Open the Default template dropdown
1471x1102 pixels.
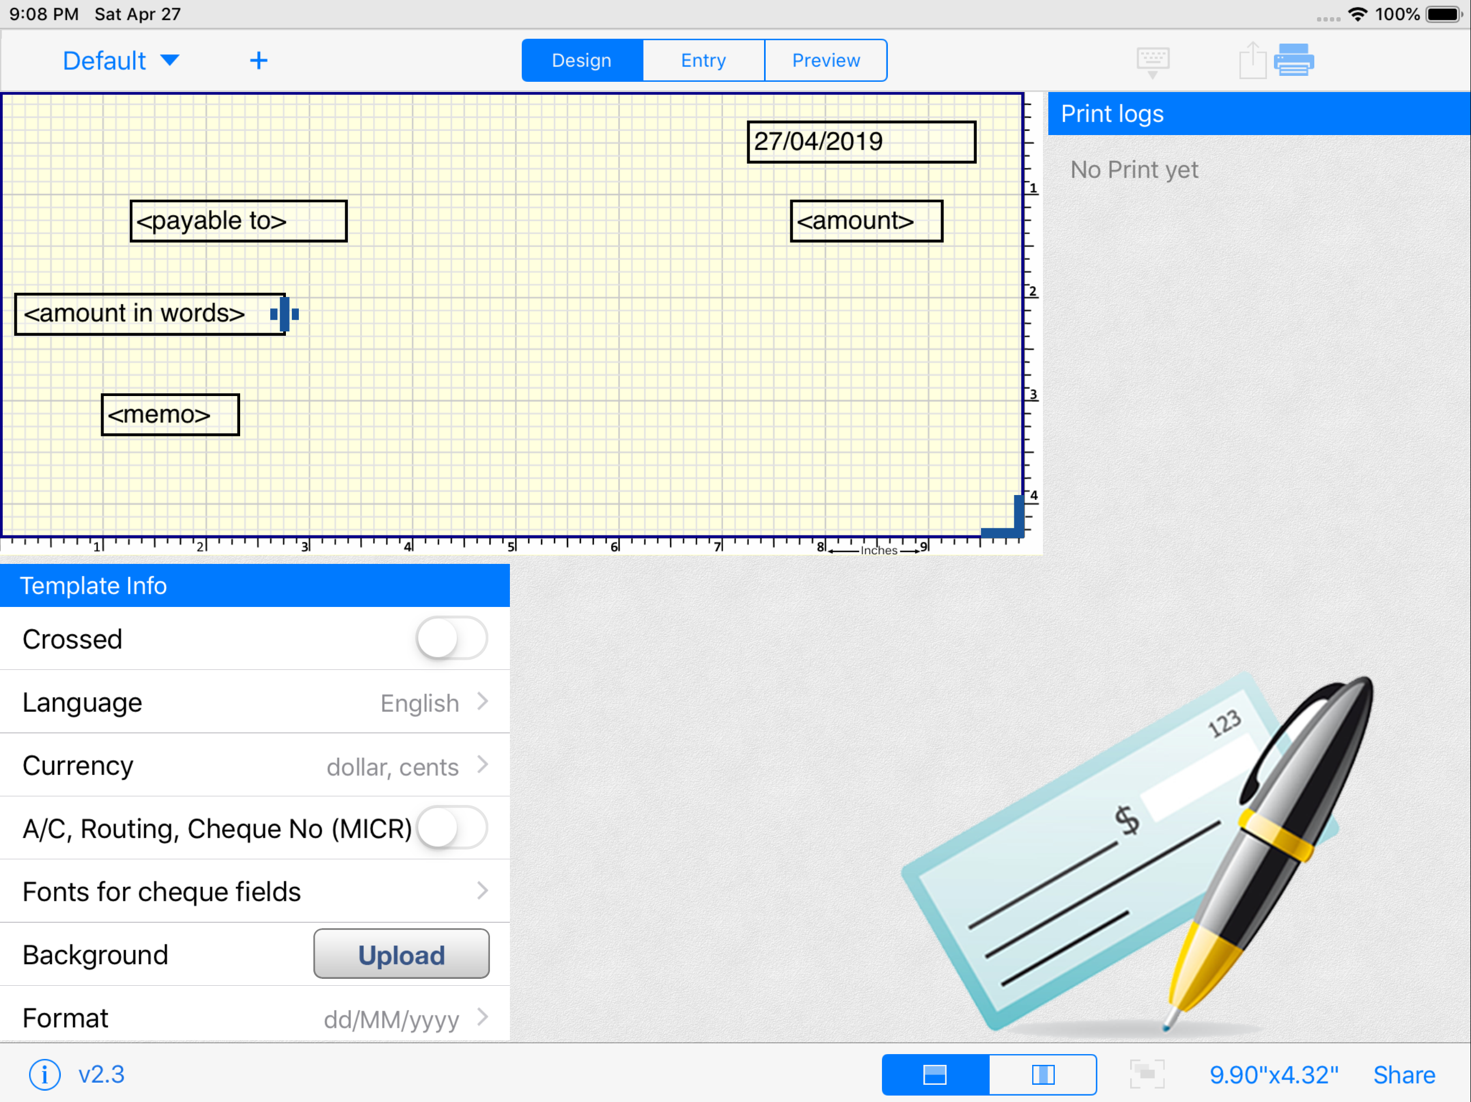[x=121, y=60]
